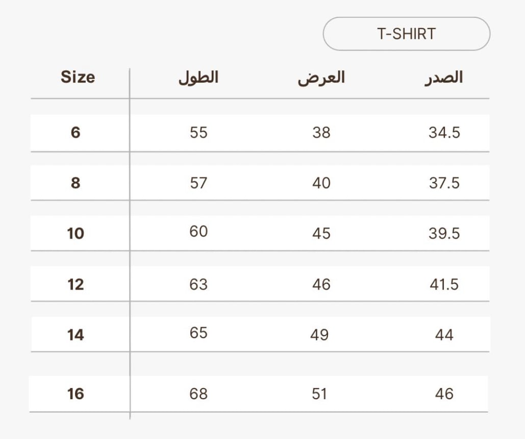This screenshot has width=525, height=439.
Task: Select the size 12 row label
Action: coord(76,285)
